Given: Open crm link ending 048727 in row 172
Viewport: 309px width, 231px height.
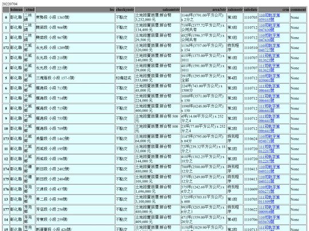Looking at the screenshot, I should [x=269, y=48].
